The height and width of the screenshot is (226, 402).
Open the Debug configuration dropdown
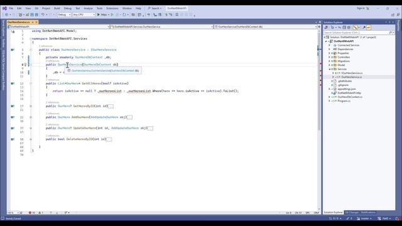tap(64, 15)
